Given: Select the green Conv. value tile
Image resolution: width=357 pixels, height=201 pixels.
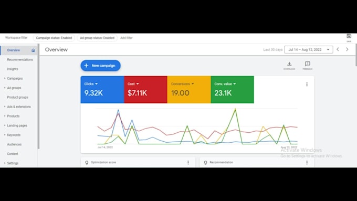Looking at the screenshot, I should click(x=232, y=89).
